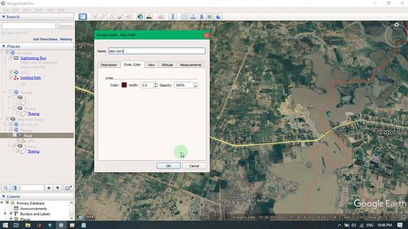
Task: Click Cancel in New Path dialog
Action: [x=194, y=165]
